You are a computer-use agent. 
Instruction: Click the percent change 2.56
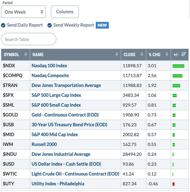tap(152, 76)
